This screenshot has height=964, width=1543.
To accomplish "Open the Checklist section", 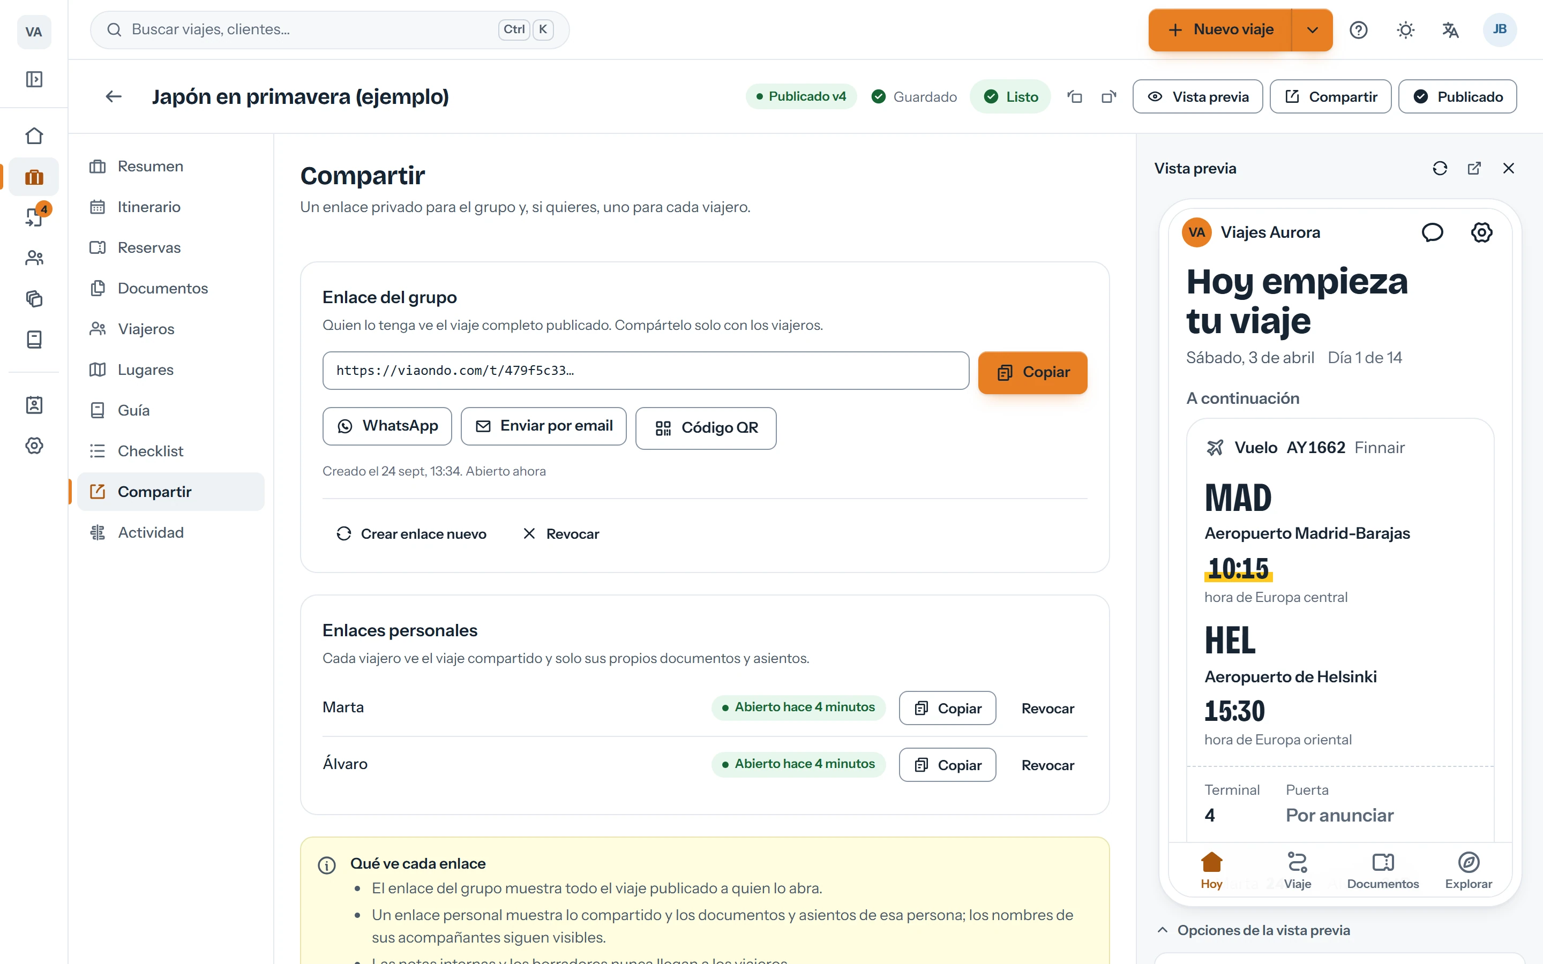I will click(171, 451).
